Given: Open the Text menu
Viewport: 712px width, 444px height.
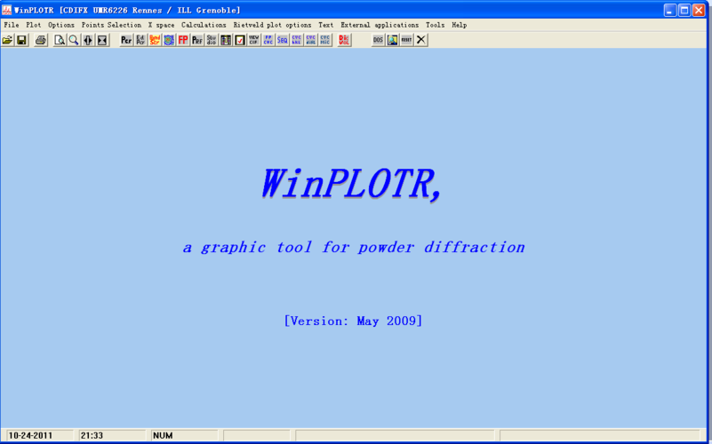Looking at the screenshot, I should (x=325, y=25).
